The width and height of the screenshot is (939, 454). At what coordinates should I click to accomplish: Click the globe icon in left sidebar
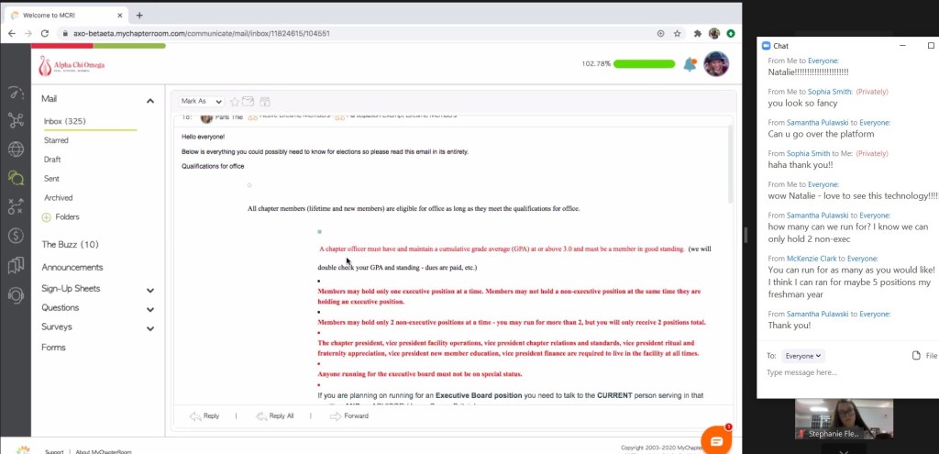click(x=15, y=149)
